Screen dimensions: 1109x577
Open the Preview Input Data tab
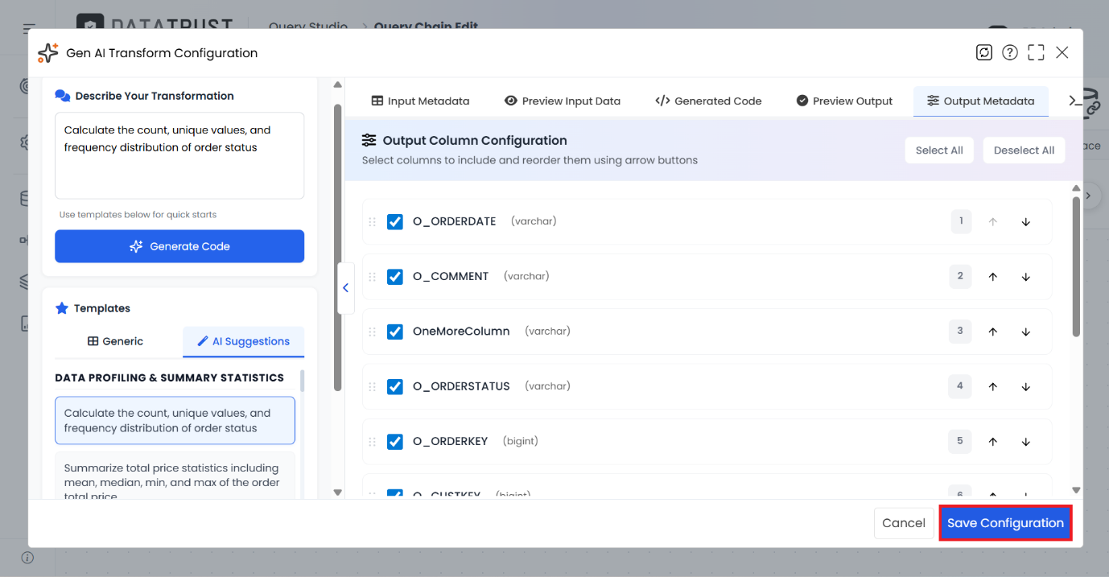[563, 101]
